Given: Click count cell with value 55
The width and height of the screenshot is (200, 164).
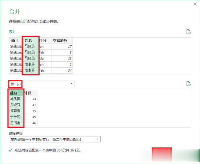Looking at the screenshot, I should coord(30,111).
